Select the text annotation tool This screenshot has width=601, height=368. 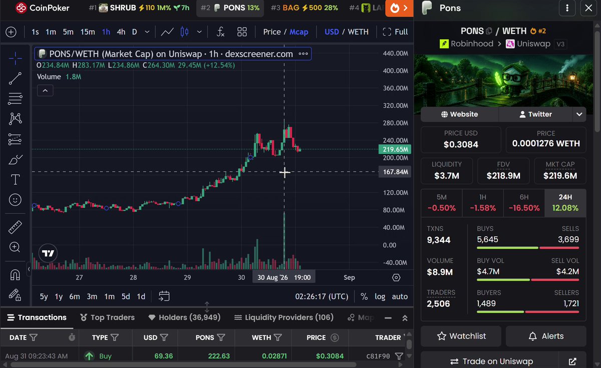(x=15, y=180)
